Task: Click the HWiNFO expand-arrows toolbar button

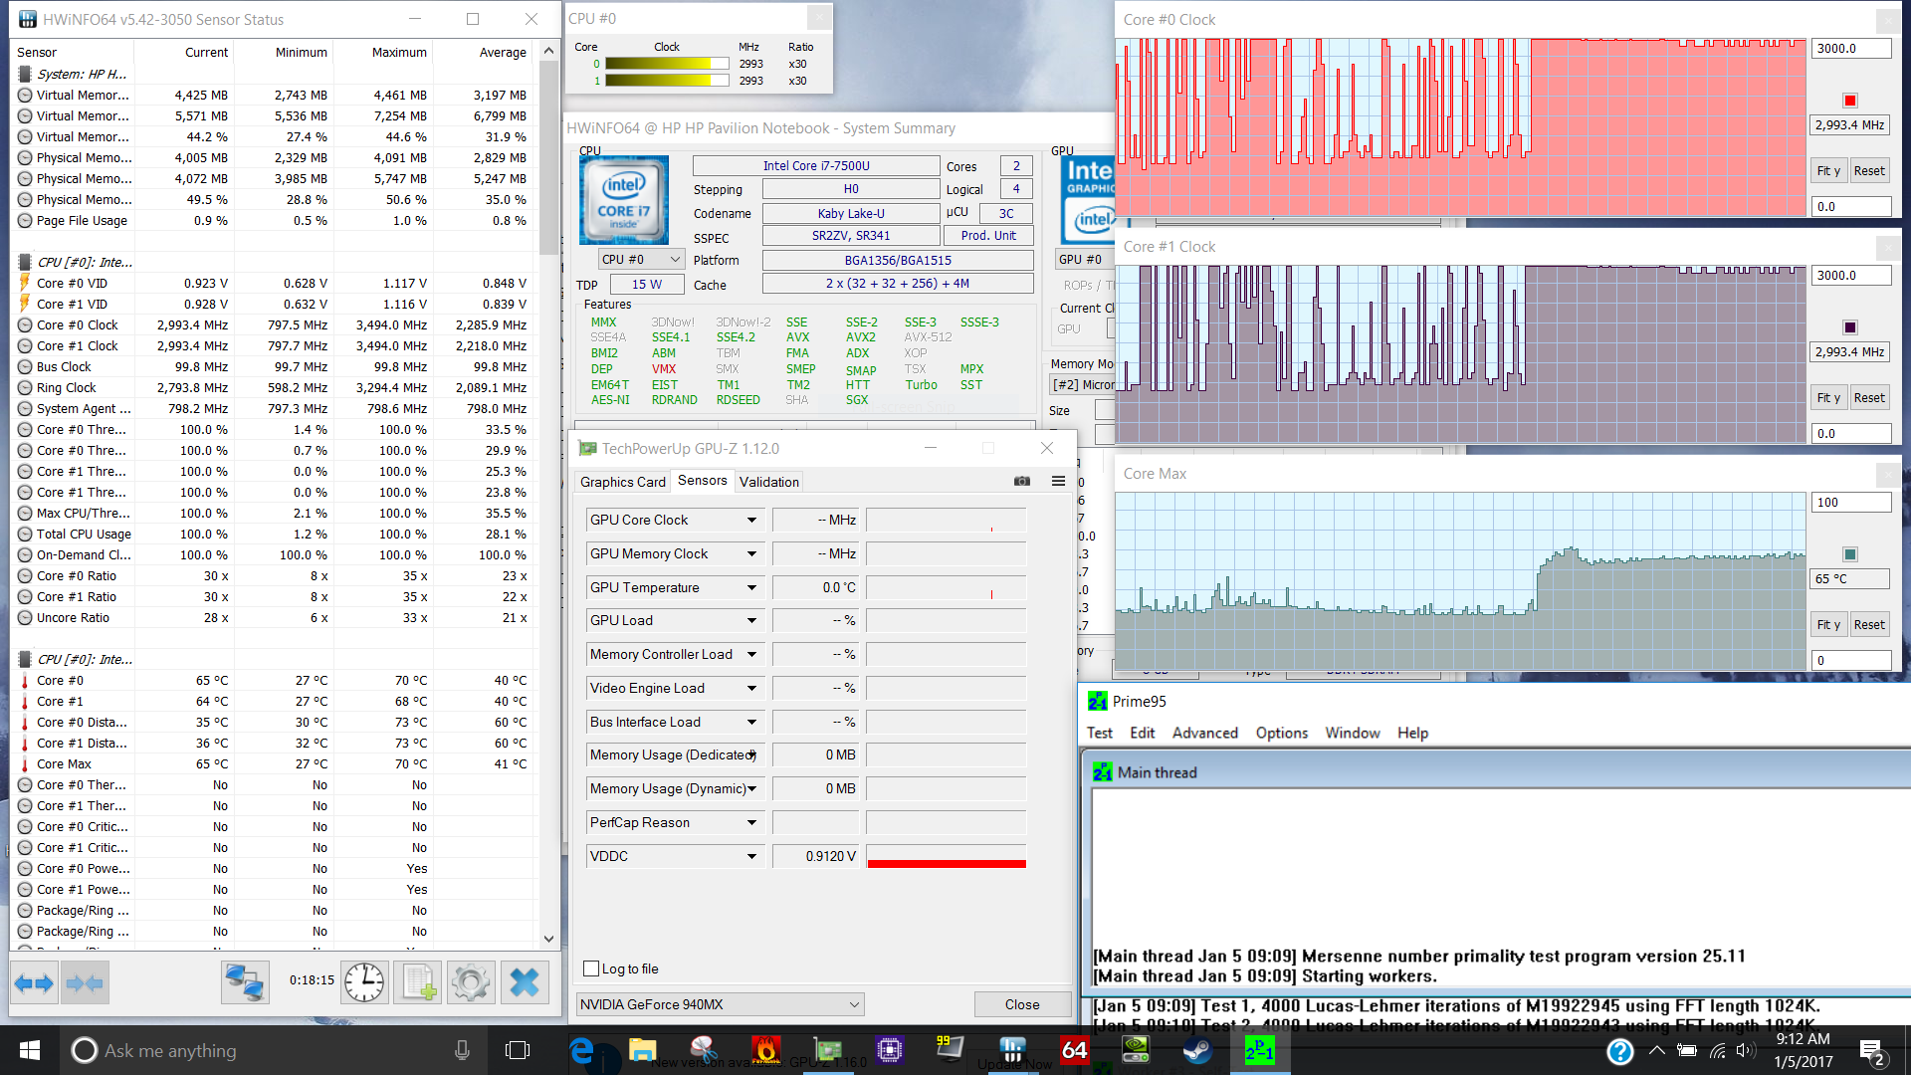Action: tap(34, 983)
